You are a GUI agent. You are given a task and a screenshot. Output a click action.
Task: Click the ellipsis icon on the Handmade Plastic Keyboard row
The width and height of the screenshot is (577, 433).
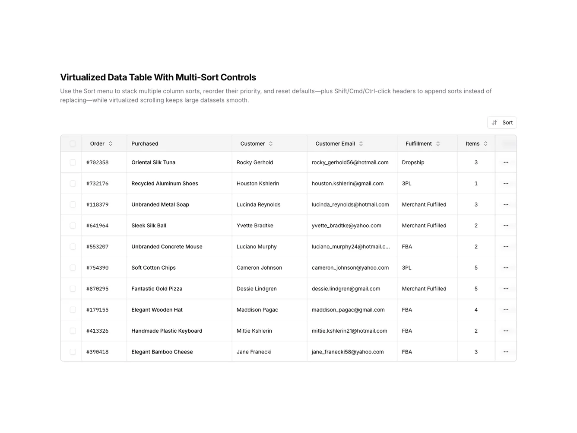point(505,331)
